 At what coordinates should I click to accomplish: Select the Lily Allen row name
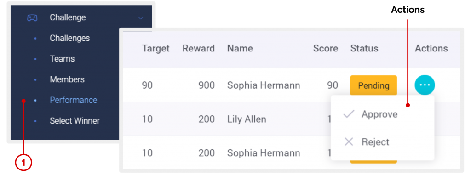pyautogui.click(x=247, y=119)
